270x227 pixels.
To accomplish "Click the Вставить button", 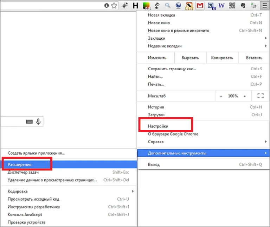I will click(x=254, y=58).
